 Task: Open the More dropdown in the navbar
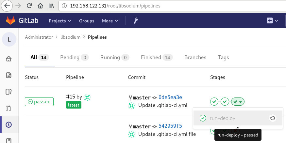tap(110, 20)
